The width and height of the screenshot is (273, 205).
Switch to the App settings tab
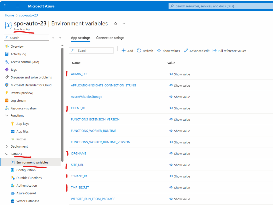[x=81, y=38]
